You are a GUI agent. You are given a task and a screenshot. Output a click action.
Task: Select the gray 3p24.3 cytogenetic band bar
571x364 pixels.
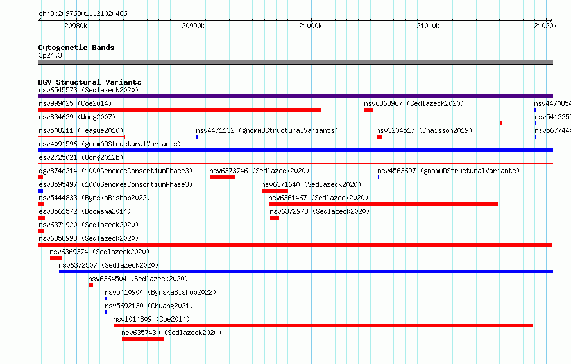[295, 62]
